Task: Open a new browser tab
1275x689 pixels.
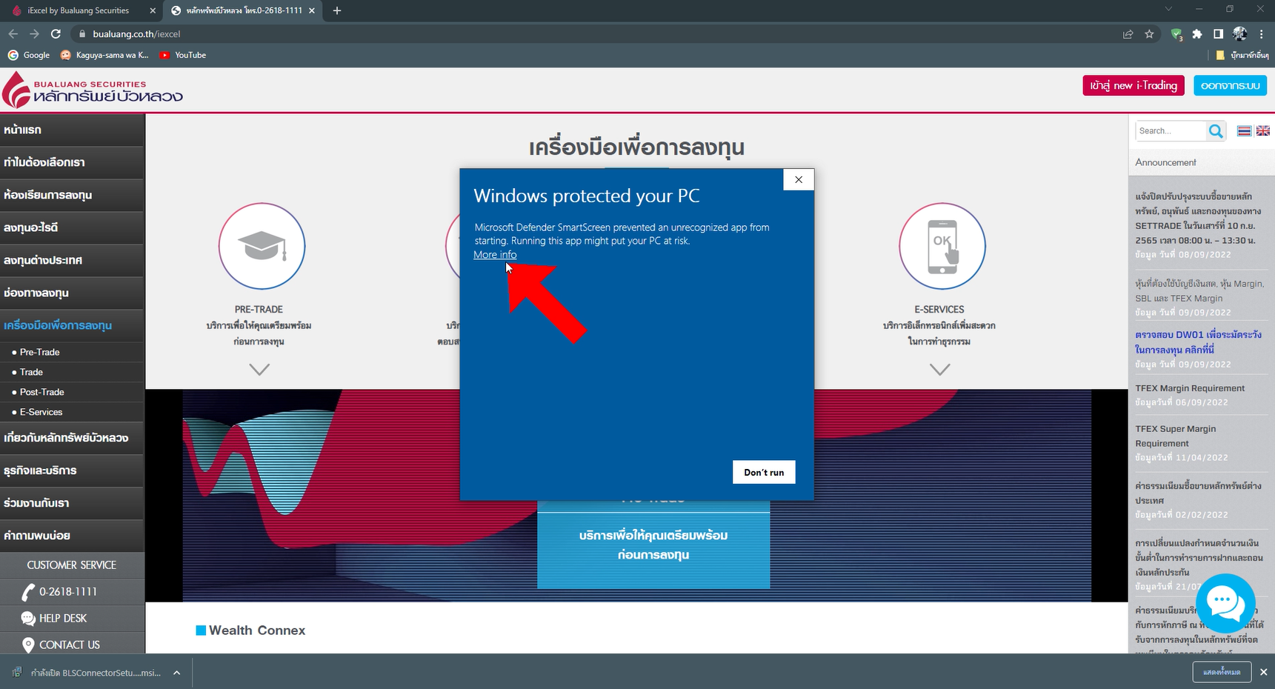Action: click(337, 10)
